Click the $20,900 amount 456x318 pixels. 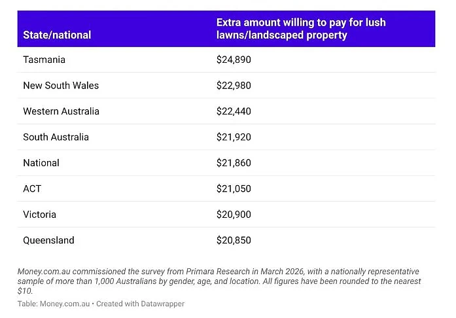(x=234, y=215)
